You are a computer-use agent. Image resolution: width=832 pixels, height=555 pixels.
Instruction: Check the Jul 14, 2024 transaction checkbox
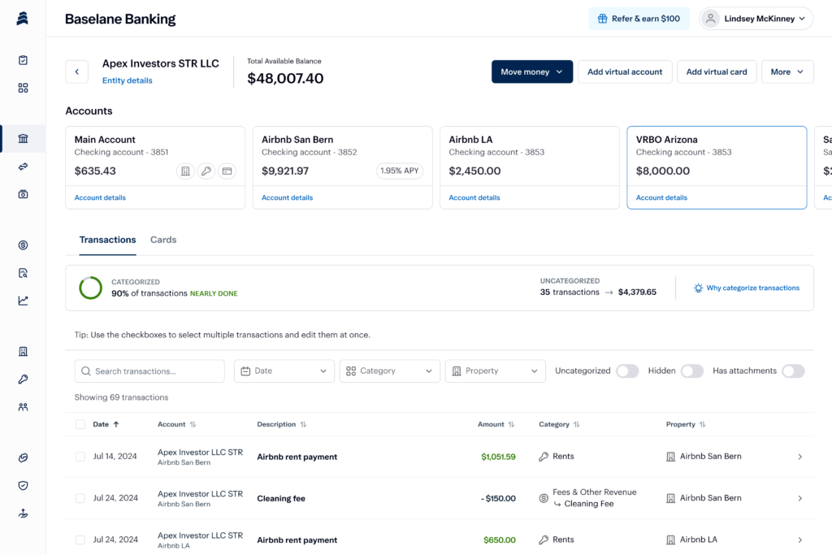click(80, 457)
